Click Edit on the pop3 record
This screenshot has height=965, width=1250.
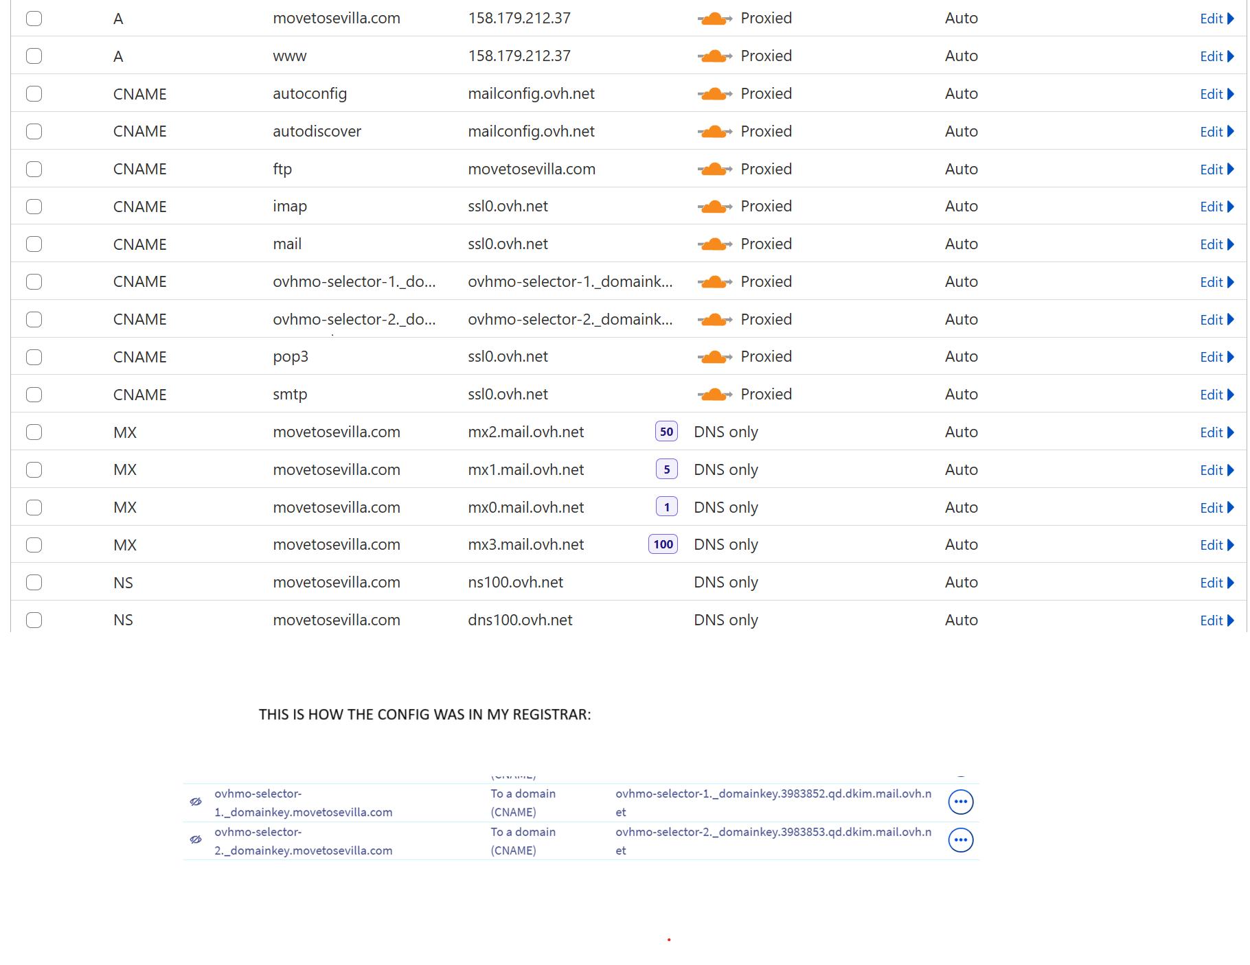(x=1217, y=357)
